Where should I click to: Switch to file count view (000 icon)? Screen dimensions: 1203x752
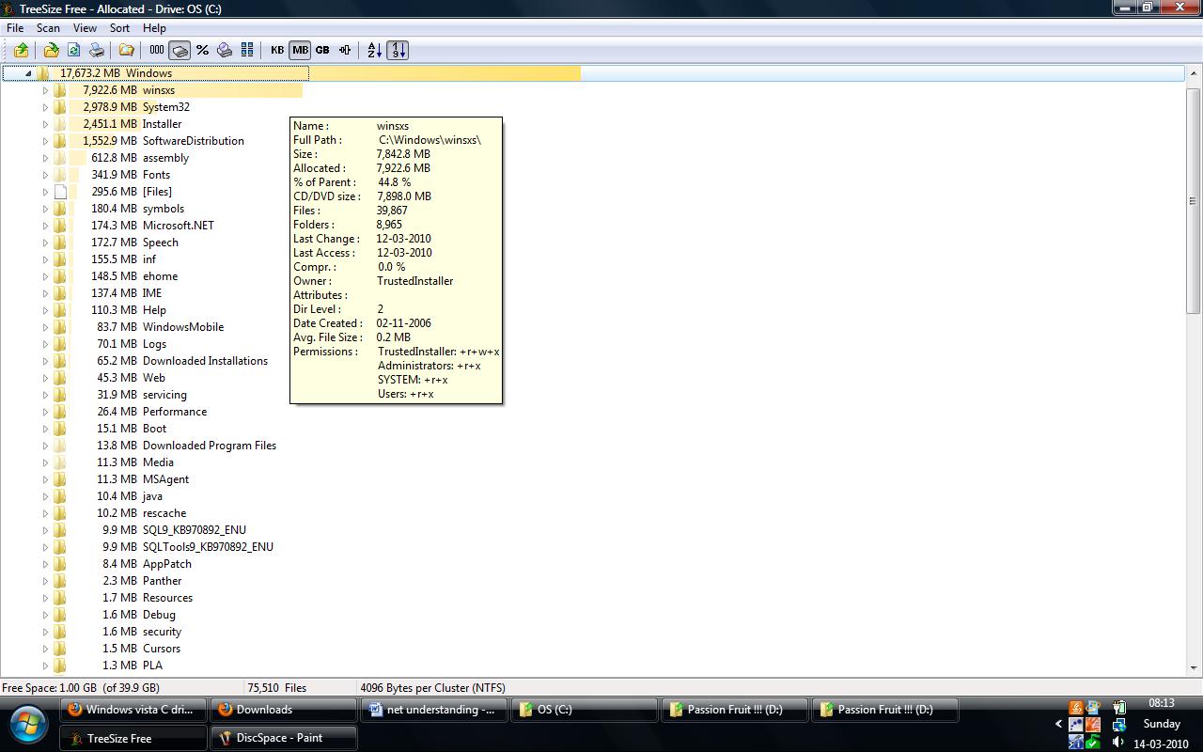pos(157,50)
